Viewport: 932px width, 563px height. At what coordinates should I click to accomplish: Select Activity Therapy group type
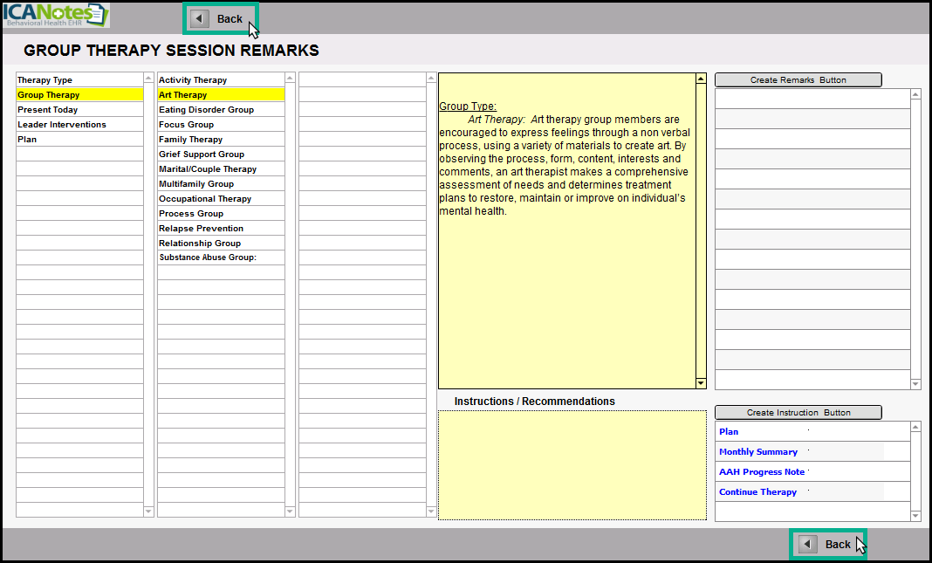[193, 80]
